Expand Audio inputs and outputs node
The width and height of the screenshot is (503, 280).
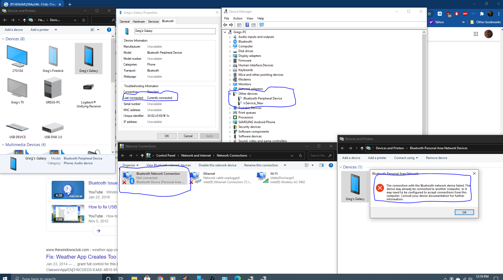tap(230, 37)
